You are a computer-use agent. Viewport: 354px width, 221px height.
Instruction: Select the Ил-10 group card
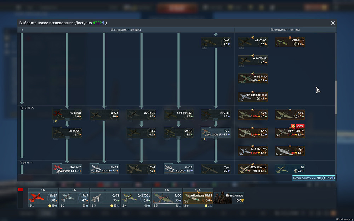pos(178,133)
